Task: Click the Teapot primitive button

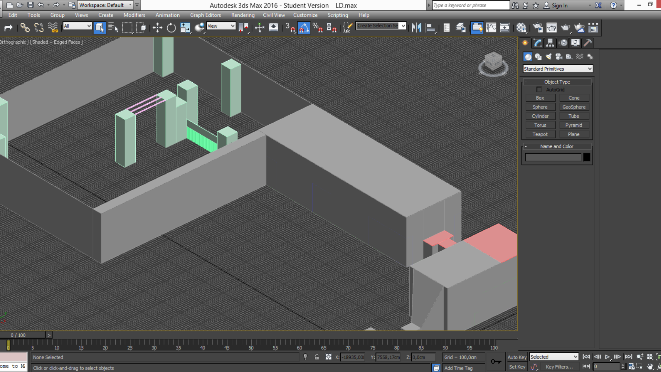Action: pyautogui.click(x=540, y=134)
